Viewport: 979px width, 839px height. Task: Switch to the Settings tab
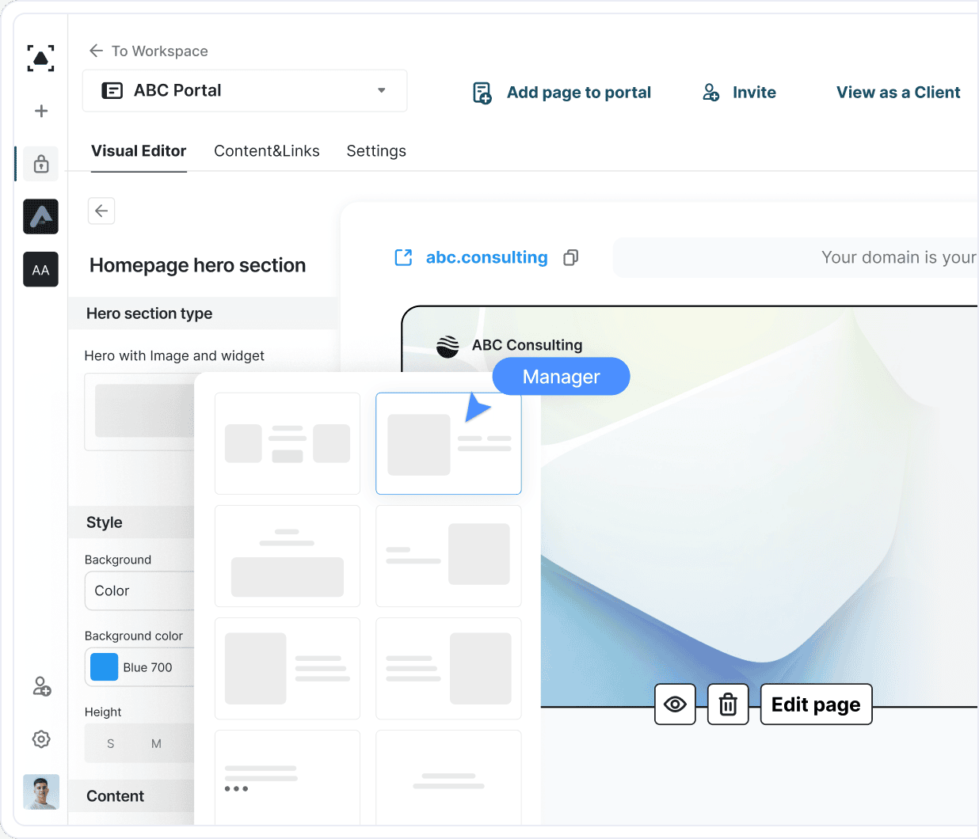(x=376, y=151)
